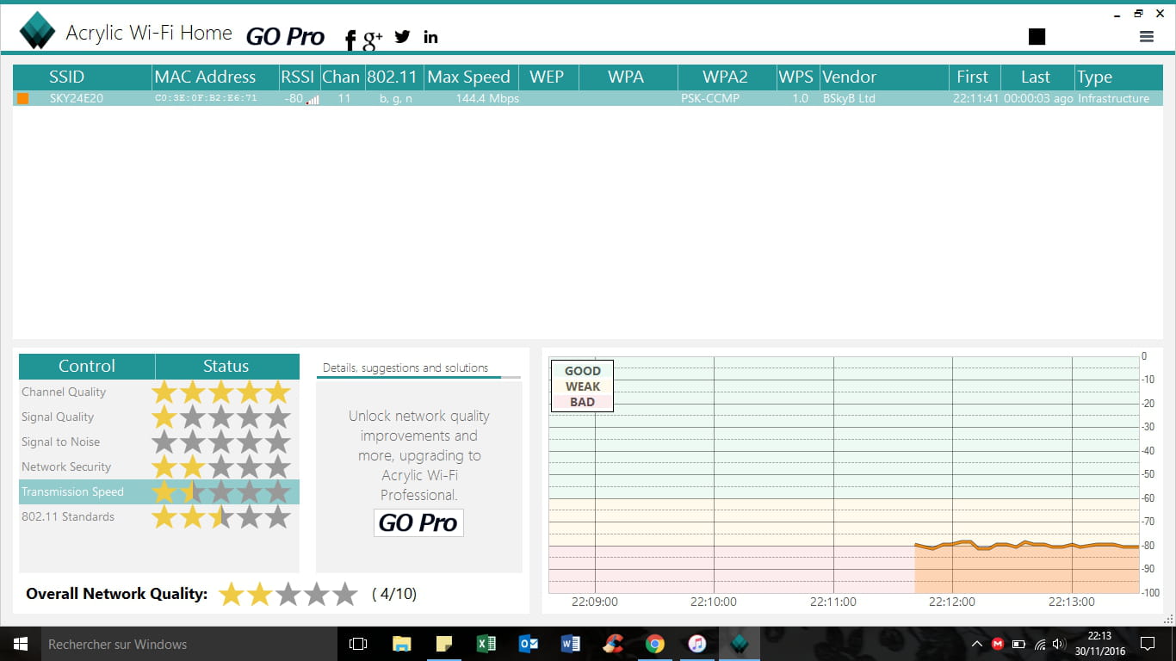Click the BSkyB Ltd vendor cell
This screenshot has width=1176, height=661.
(x=849, y=98)
